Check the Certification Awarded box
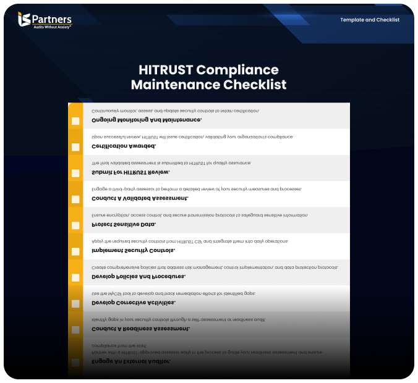 [x=75, y=147]
